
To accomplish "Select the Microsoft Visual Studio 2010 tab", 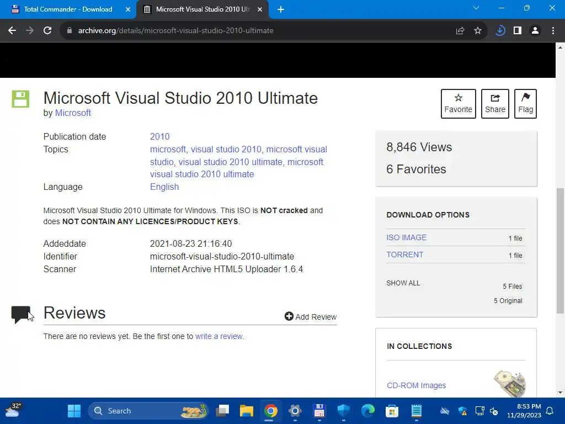I will click(x=202, y=9).
